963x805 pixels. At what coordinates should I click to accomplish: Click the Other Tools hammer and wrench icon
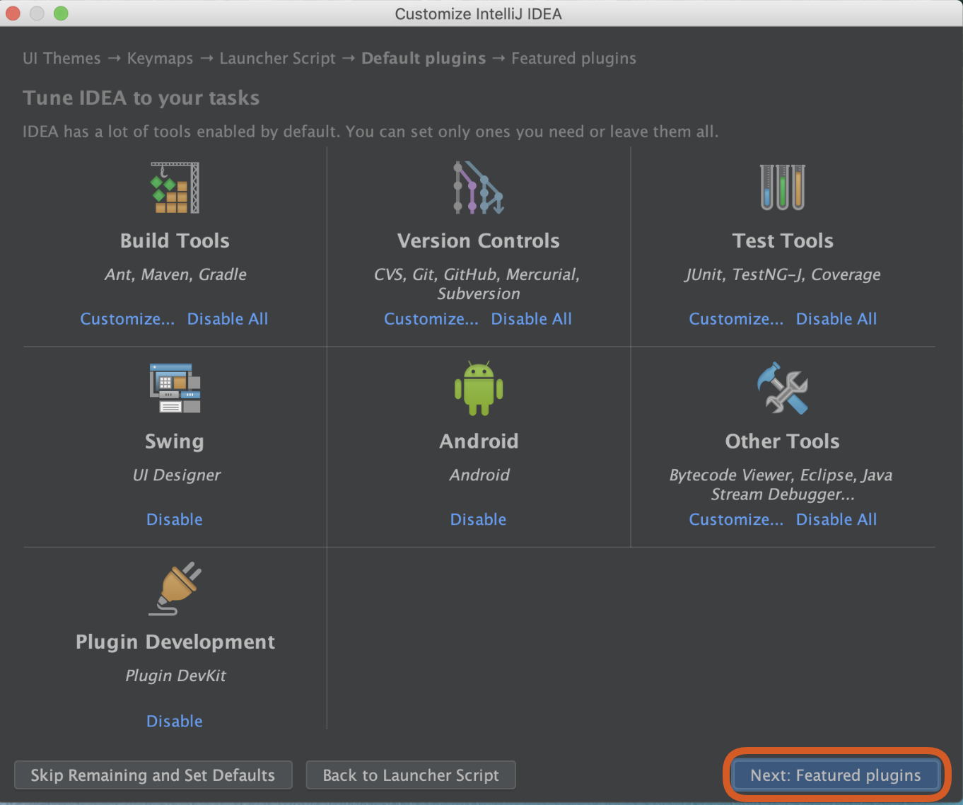tap(782, 388)
